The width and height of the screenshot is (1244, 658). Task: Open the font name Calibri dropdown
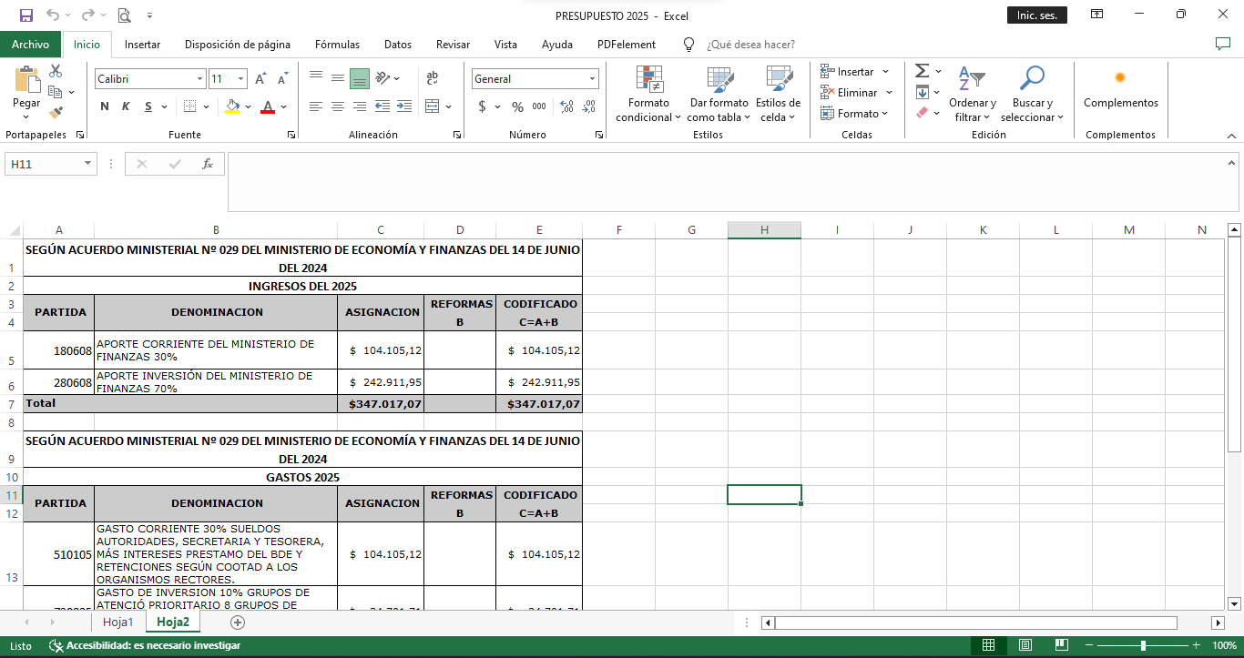pos(199,79)
